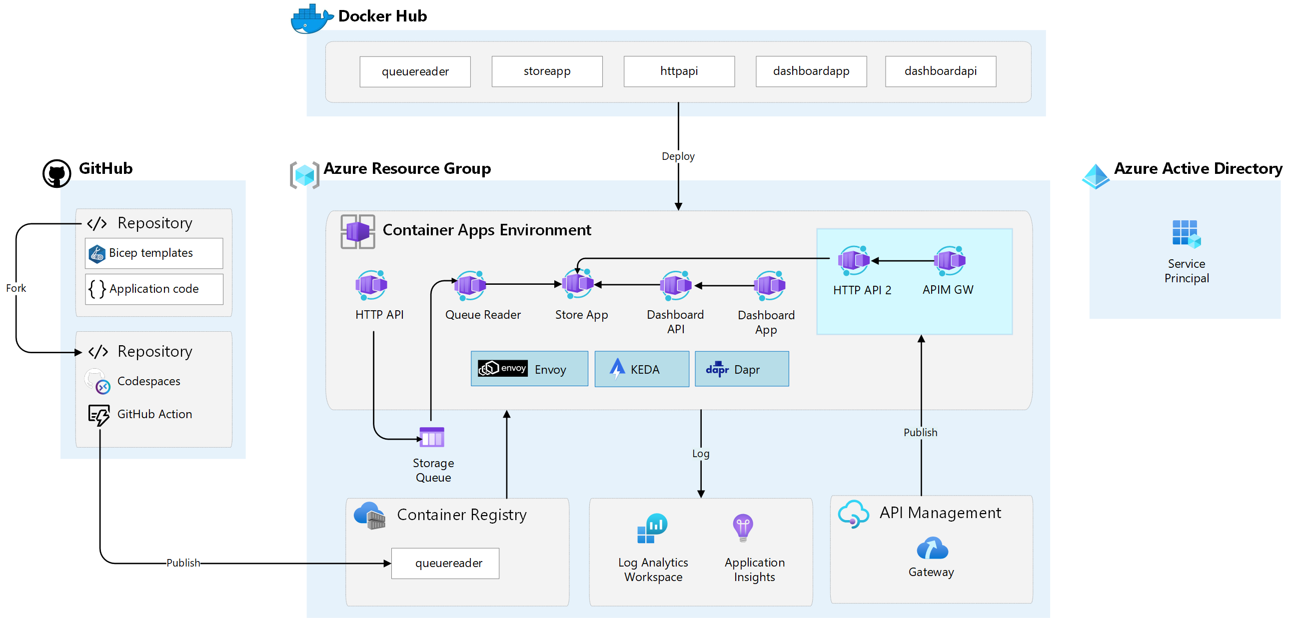Image resolution: width=1292 pixels, height=618 pixels.
Task: Select the Dashboard App container icon
Action: tap(769, 285)
